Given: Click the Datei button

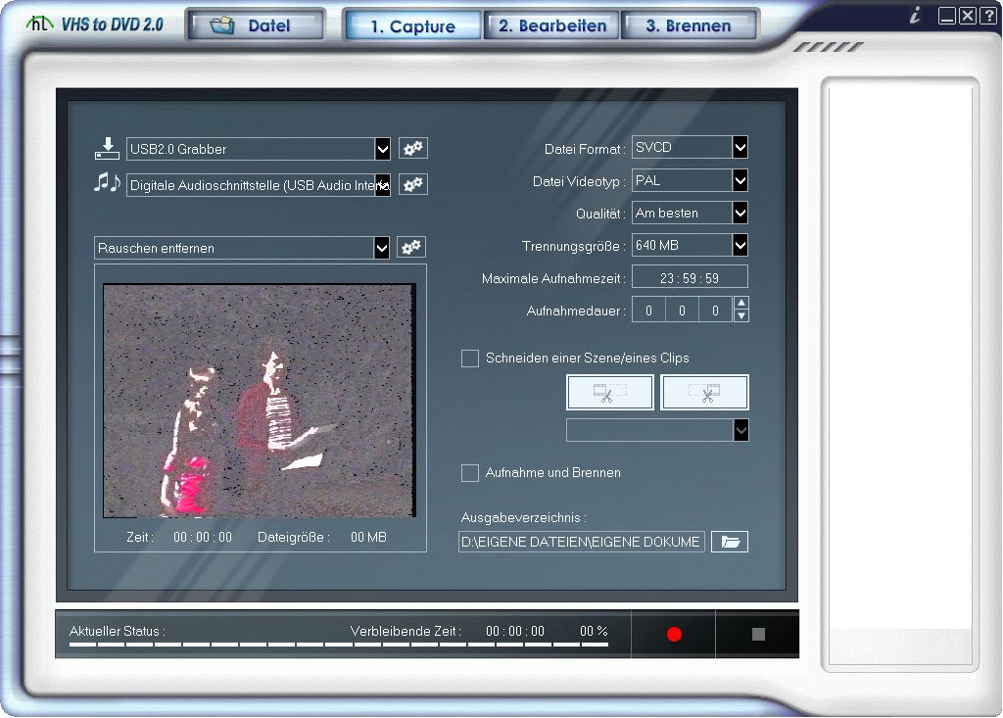Looking at the screenshot, I should (256, 26).
